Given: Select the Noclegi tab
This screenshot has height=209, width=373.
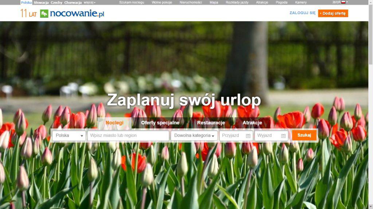Looking at the screenshot, I should (x=114, y=123).
